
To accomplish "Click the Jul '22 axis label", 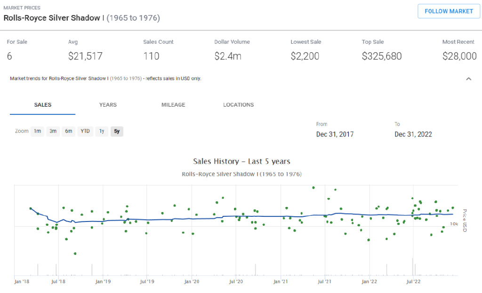I will [413, 281].
